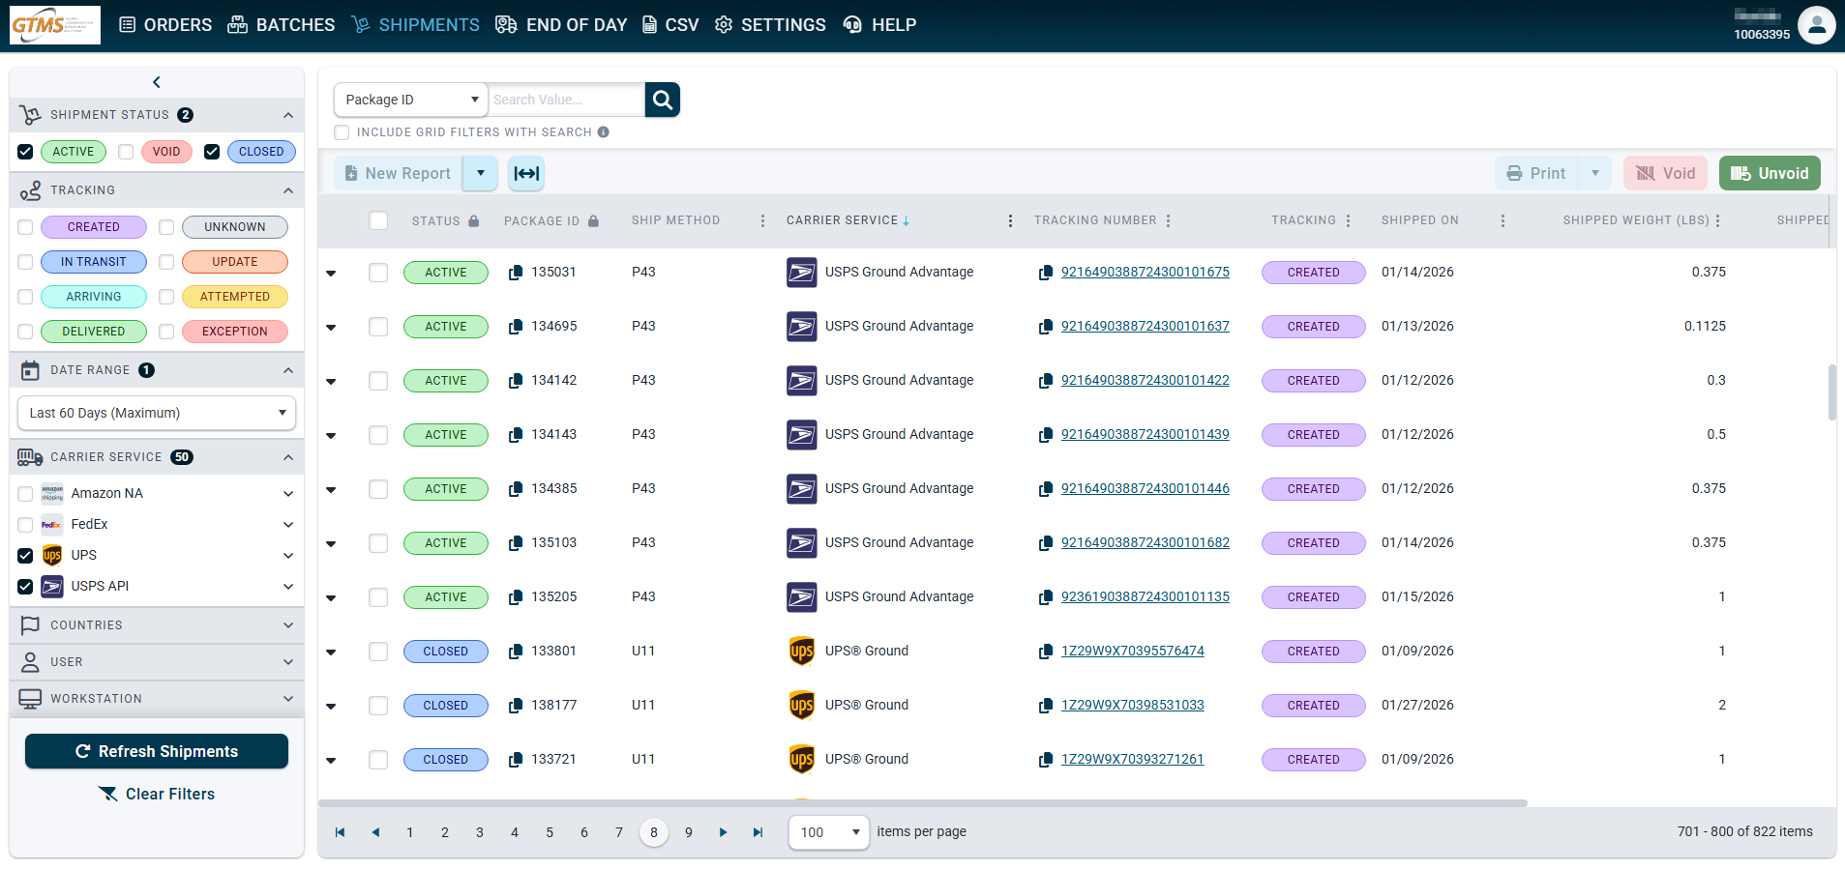
Task: Open tracking link 1Z29W9X70395576474
Action: point(1132,651)
